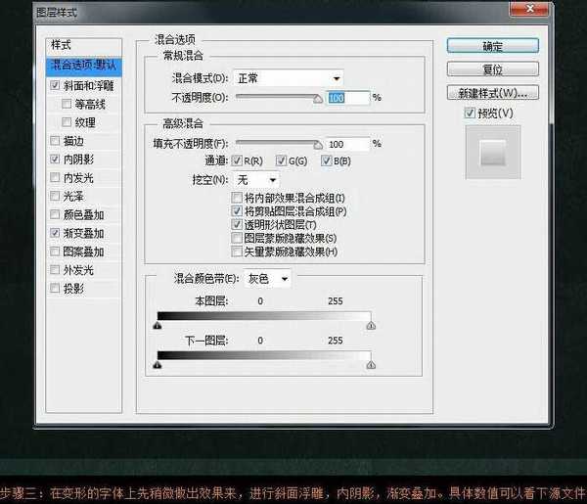Toggle 将剪贴图层混合成组 checkbox
587x504 pixels.
[237, 210]
